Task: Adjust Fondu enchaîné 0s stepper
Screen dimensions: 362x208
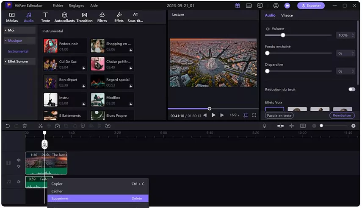Action: (x=353, y=53)
